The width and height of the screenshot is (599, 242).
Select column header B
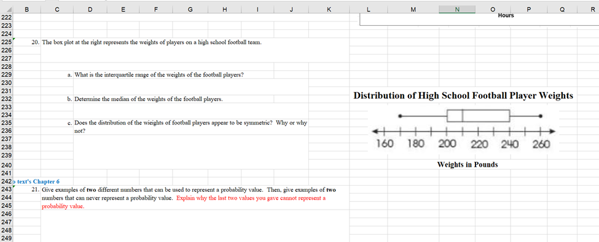[26, 10]
